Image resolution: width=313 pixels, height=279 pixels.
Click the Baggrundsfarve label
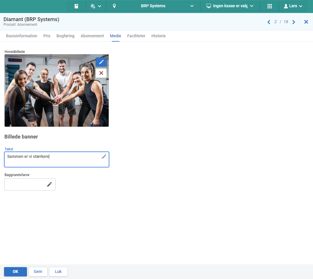(x=17, y=175)
